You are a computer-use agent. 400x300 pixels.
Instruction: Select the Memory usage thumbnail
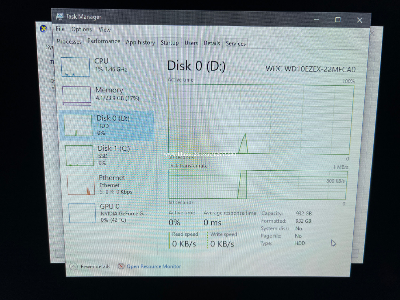pyautogui.click(x=77, y=96)
